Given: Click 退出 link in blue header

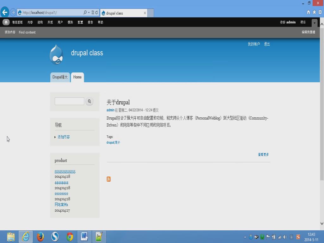Looking at the screenshot, I should (267, 44).
